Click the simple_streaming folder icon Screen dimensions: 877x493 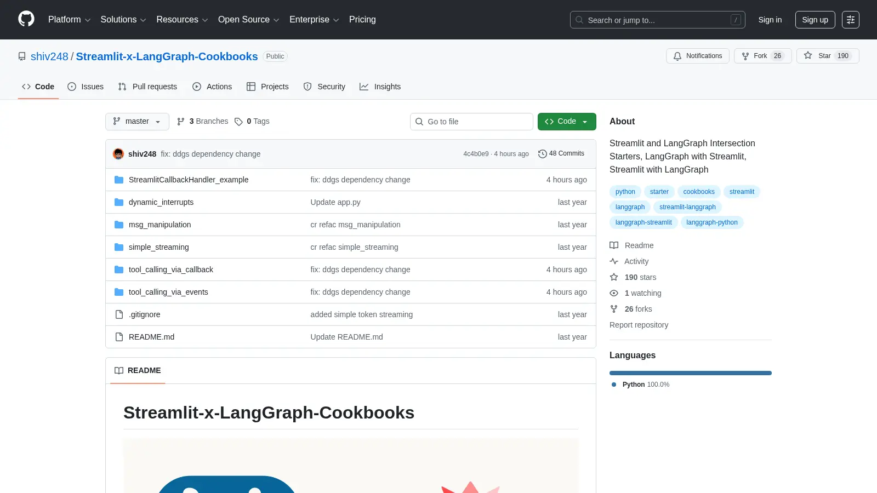pyautogui.click(x=119, y=247)
